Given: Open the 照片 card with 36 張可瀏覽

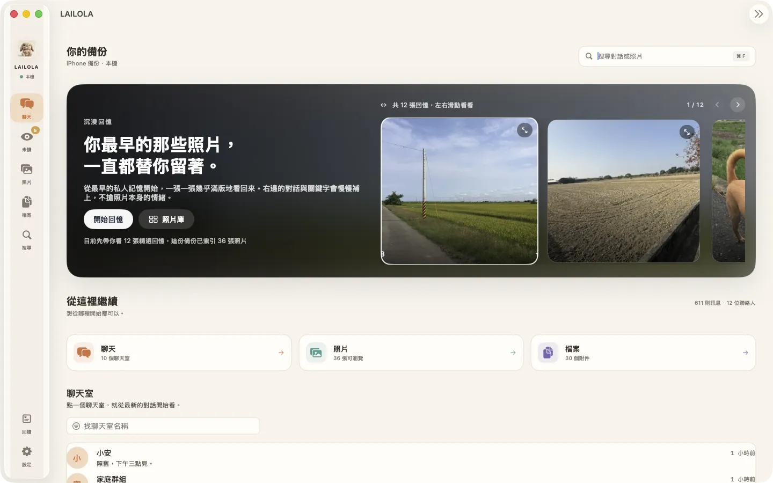Looking at the screenshot, I should 411,353.
